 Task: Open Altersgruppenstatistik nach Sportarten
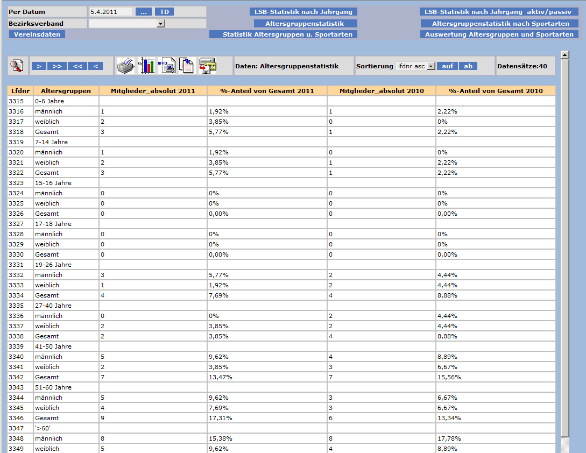pos(500,24)
